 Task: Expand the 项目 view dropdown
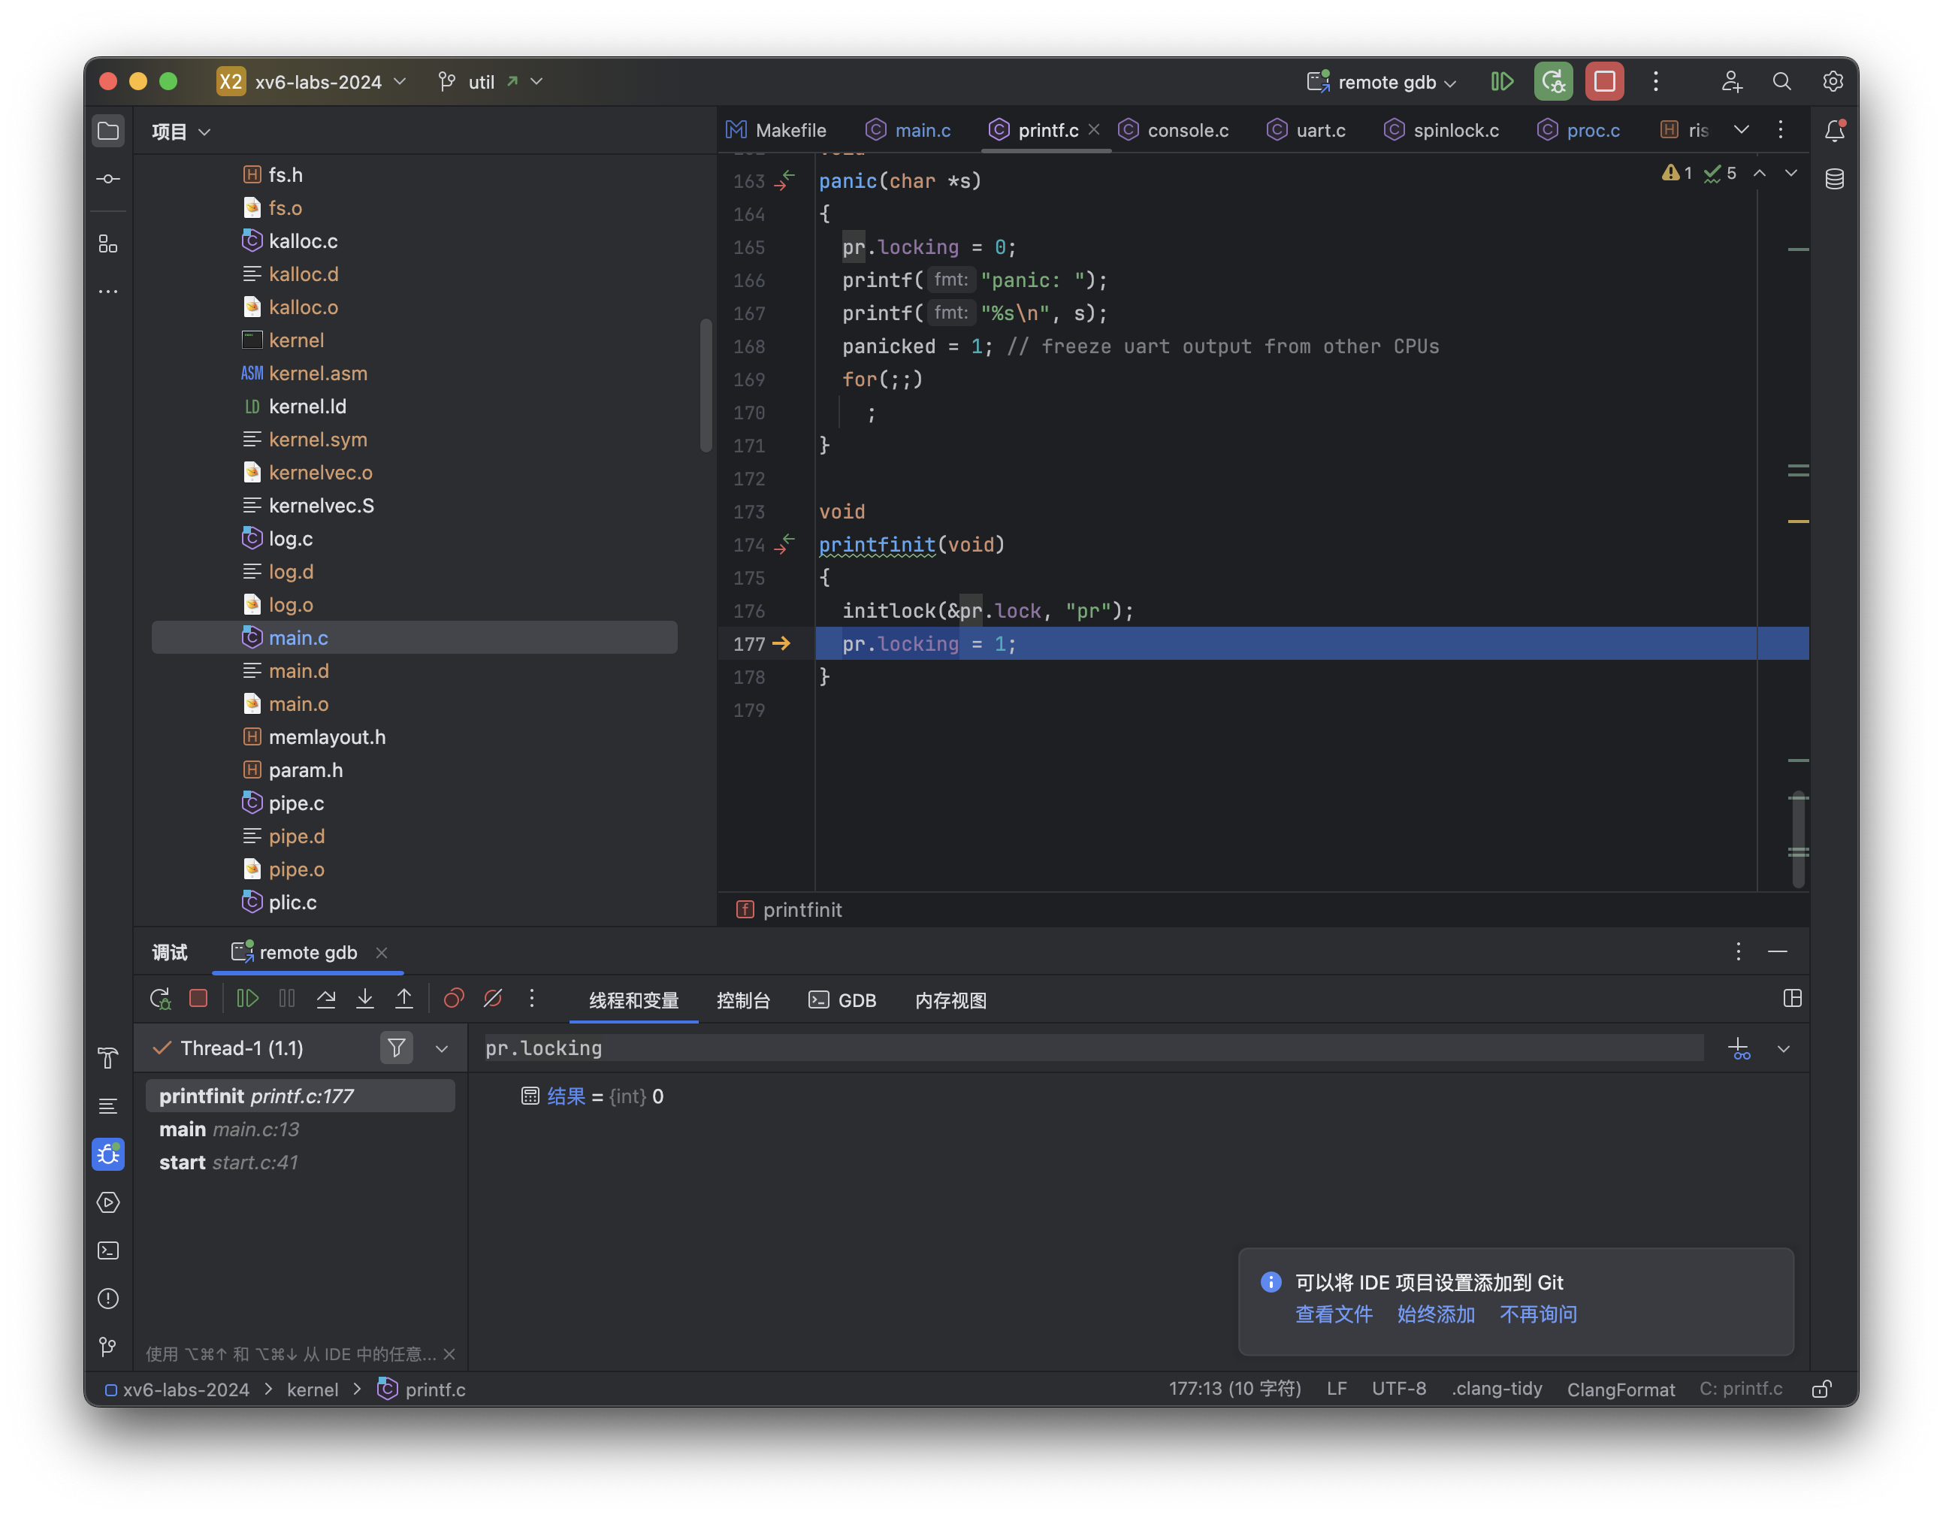(x=180, y=132)
